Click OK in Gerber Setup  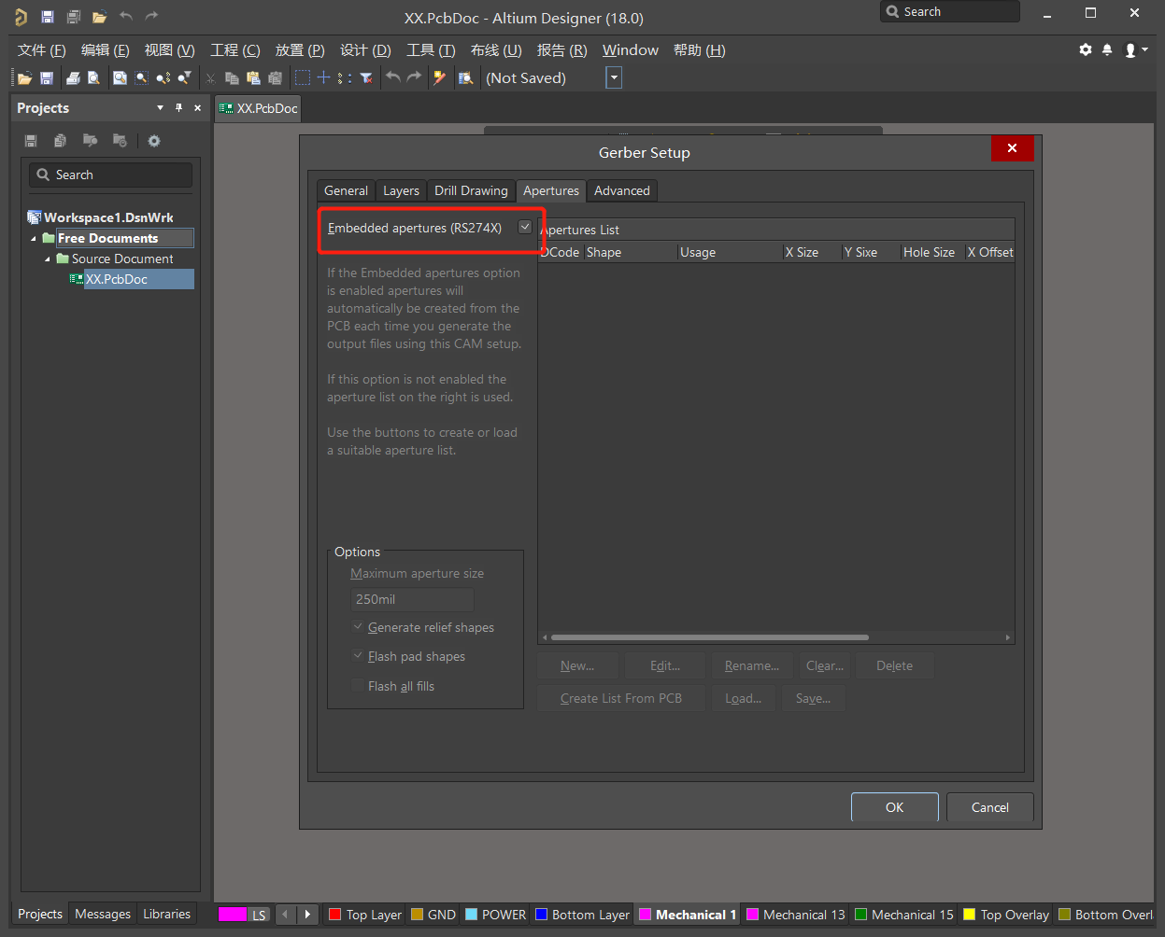[x=895, y=807]
